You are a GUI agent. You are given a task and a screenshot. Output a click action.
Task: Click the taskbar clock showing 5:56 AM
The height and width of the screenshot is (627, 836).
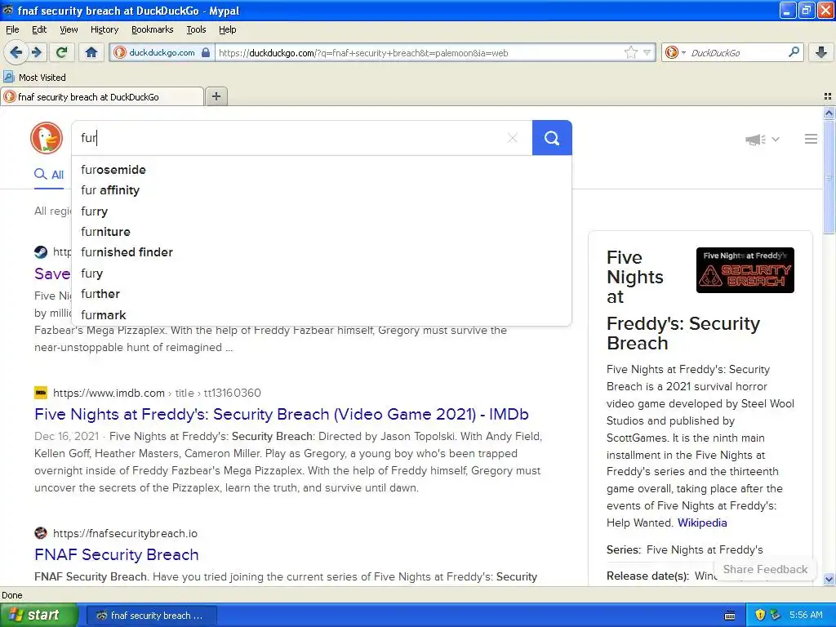coord(806,615)
